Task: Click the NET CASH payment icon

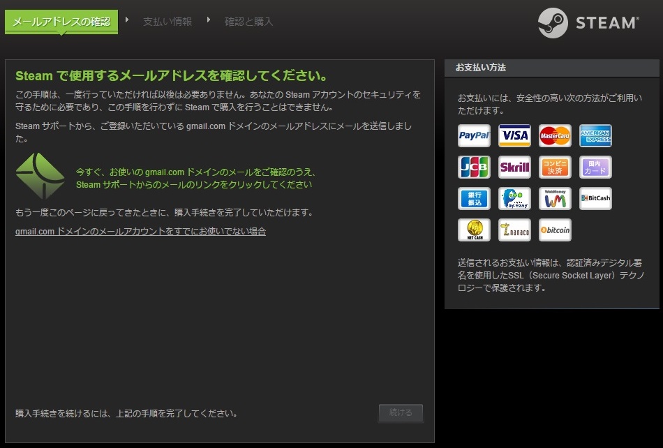Action: (474, 230)
